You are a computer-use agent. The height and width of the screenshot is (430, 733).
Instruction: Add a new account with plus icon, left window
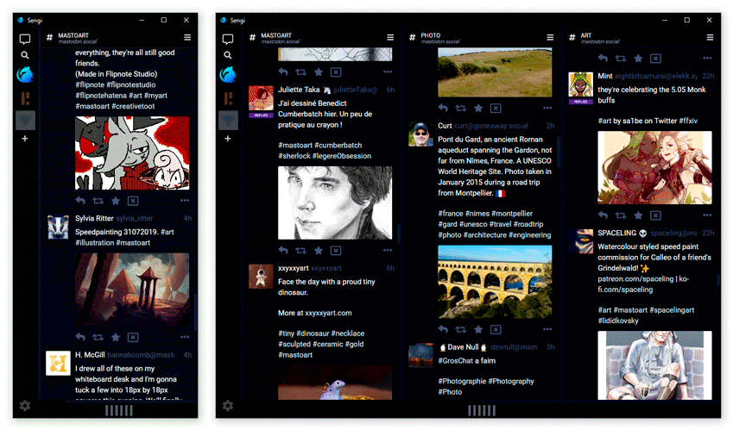[x=25, y=139]
